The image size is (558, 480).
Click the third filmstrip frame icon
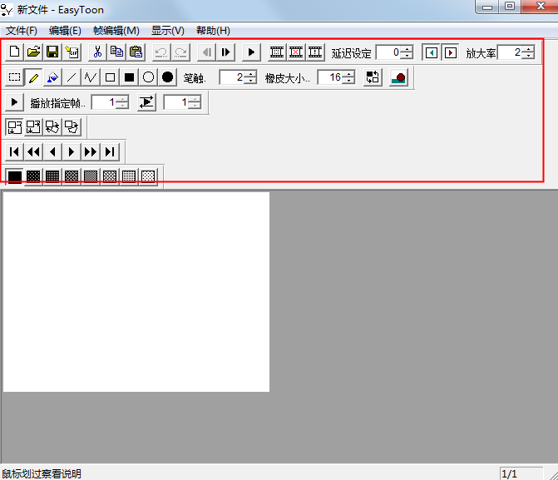pos(315,52)
